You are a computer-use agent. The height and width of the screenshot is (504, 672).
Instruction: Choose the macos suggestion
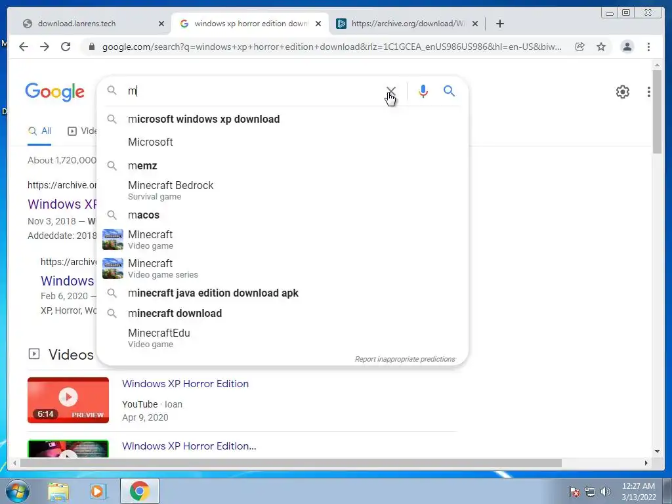tap(283, 215)
